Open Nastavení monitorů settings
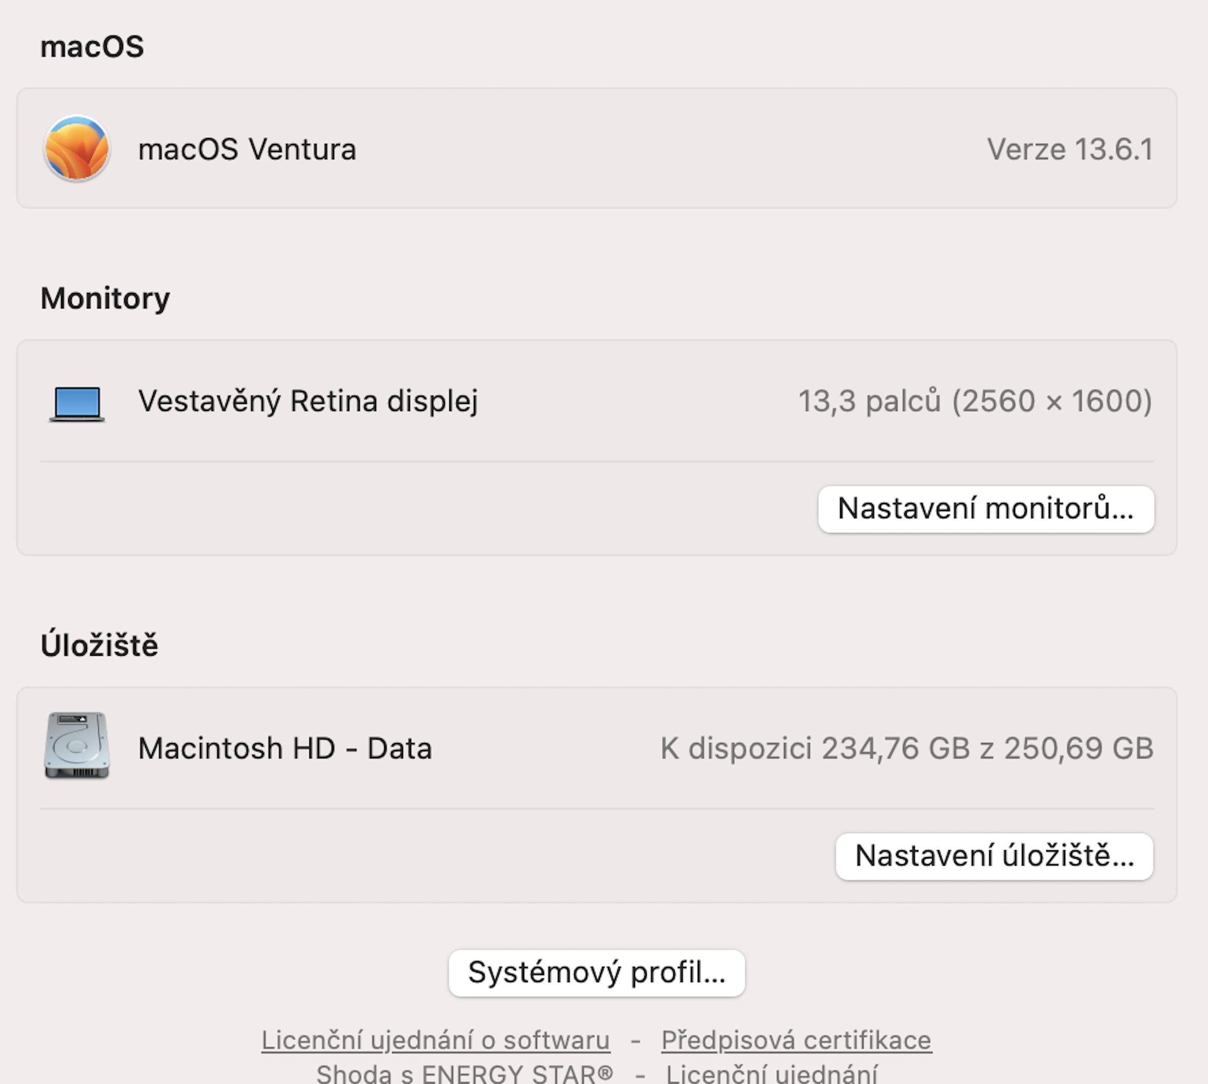The width and height of the screenshot is (1208, 1084). (x=986, y=509)
